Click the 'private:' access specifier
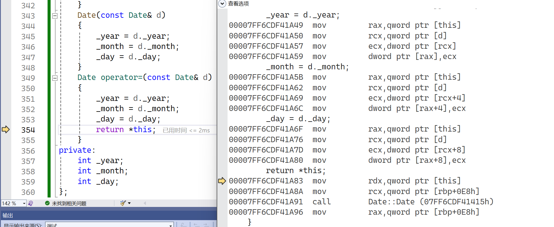Viewport: 554px width, 227px height. click(x=77, y=150)
